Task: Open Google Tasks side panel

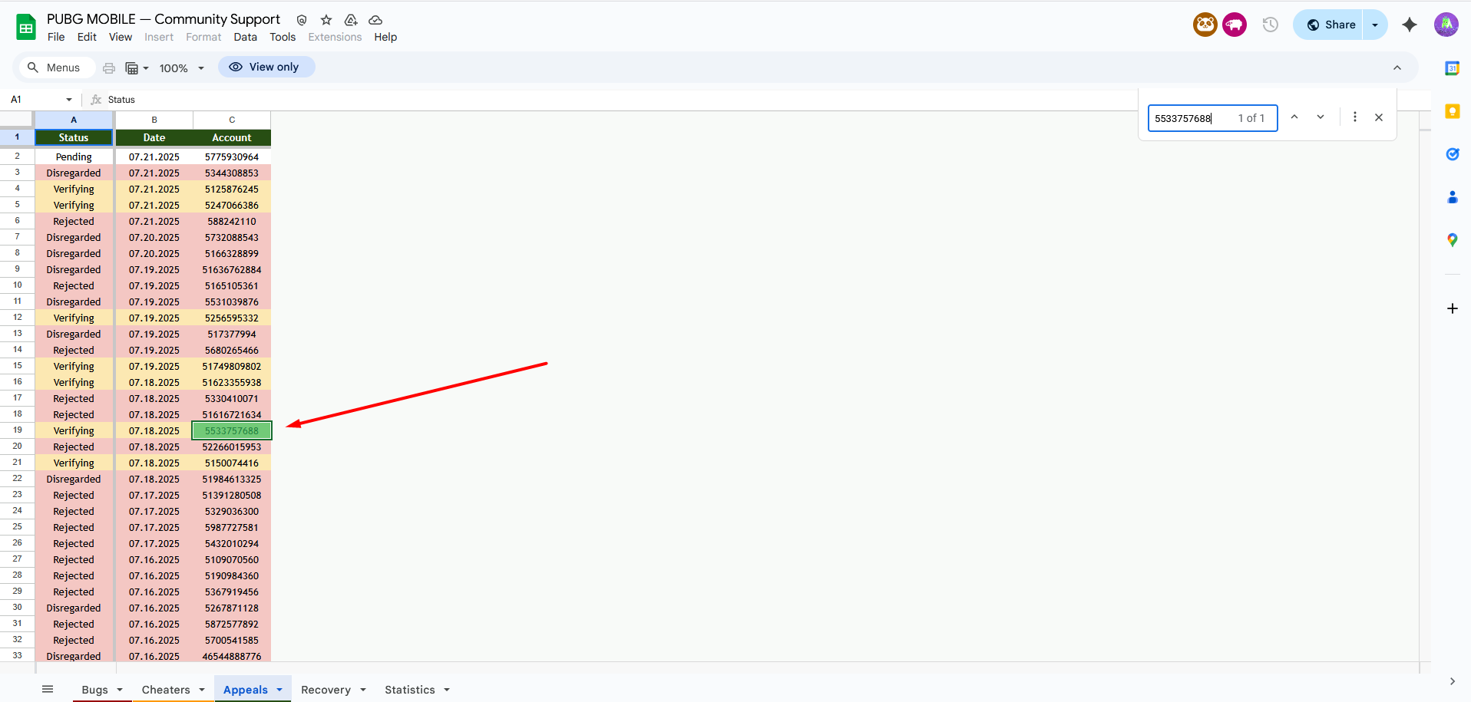Action: pos(1453,154)
